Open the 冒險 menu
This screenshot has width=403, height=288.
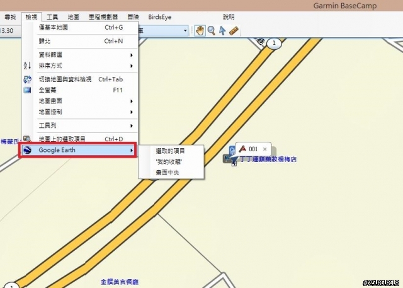pos(133,17)
